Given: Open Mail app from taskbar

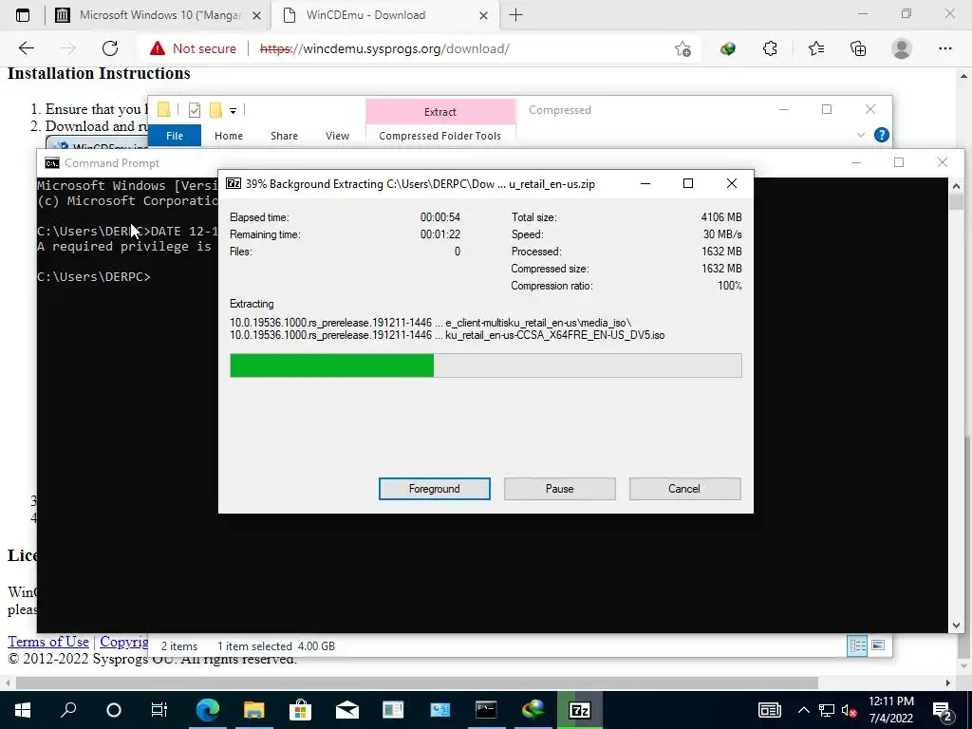Looking at the screenshot, I should (x=346, y=710).
